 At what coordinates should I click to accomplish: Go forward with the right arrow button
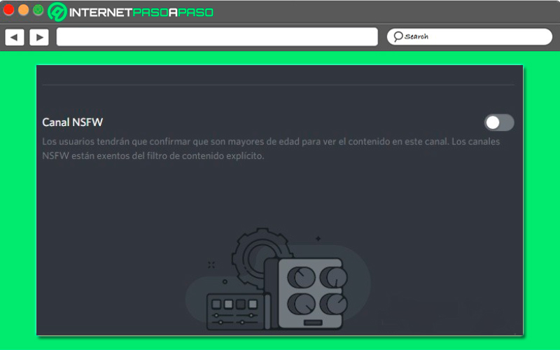pyautogui.click(x=39, y=37)
